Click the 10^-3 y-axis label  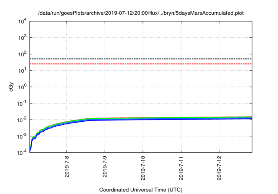(x=22, y=136)
